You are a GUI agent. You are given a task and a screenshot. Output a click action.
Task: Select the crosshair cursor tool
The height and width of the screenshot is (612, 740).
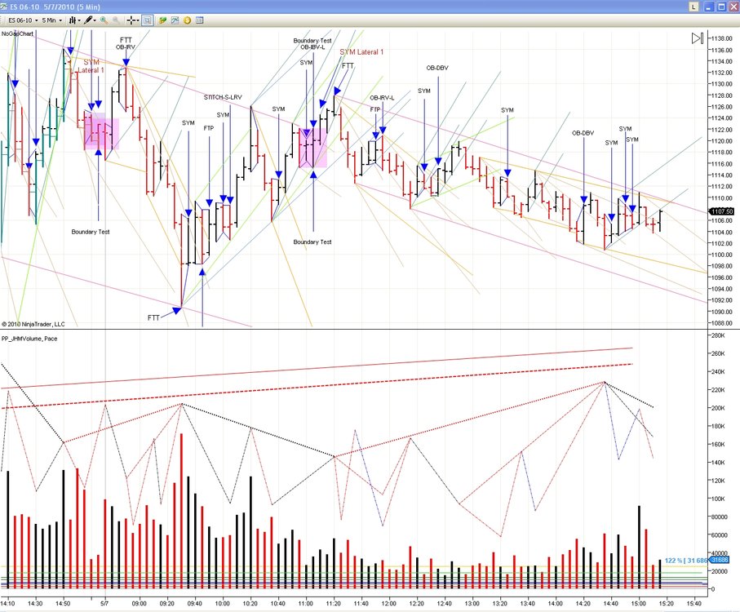click(x=133, y=20)
